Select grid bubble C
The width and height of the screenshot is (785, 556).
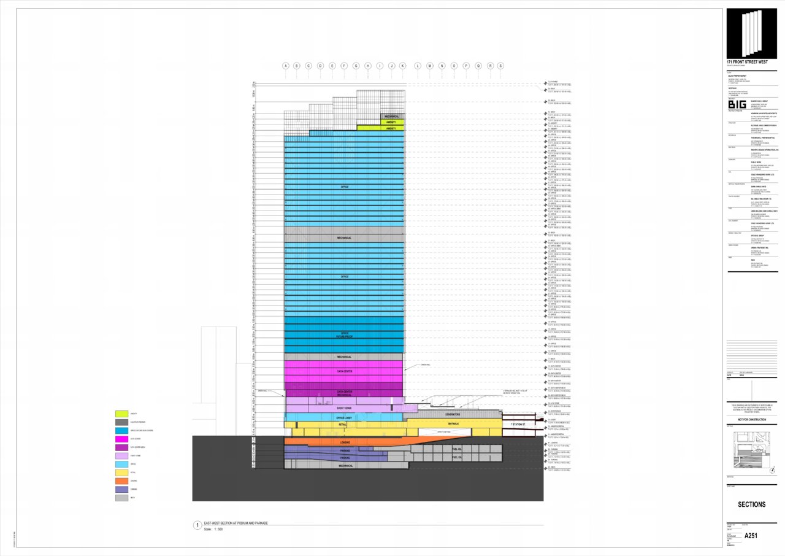pos(308,66)
